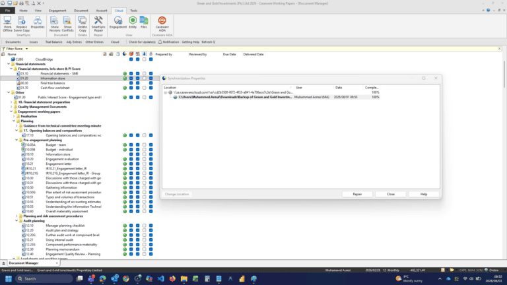
Task: Expand the Finalisation folder
Action: coord(14,116)
